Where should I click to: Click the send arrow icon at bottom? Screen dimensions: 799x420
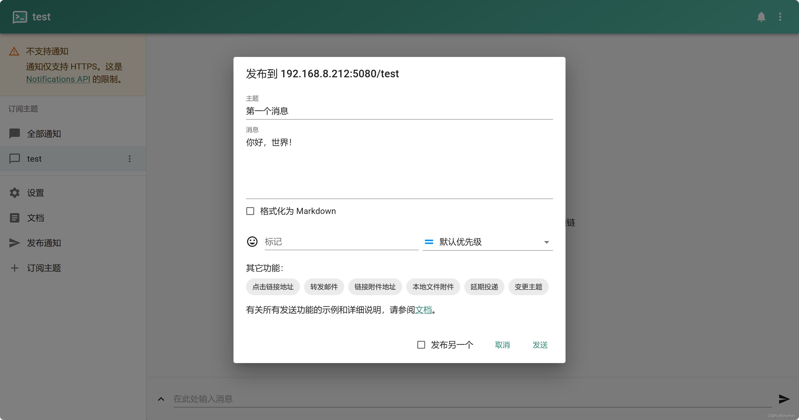784,399
